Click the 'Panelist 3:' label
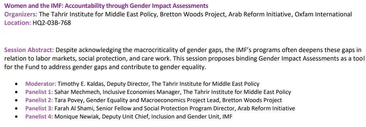Viewport: 366px width, 127px height. (x=39, y=109)
